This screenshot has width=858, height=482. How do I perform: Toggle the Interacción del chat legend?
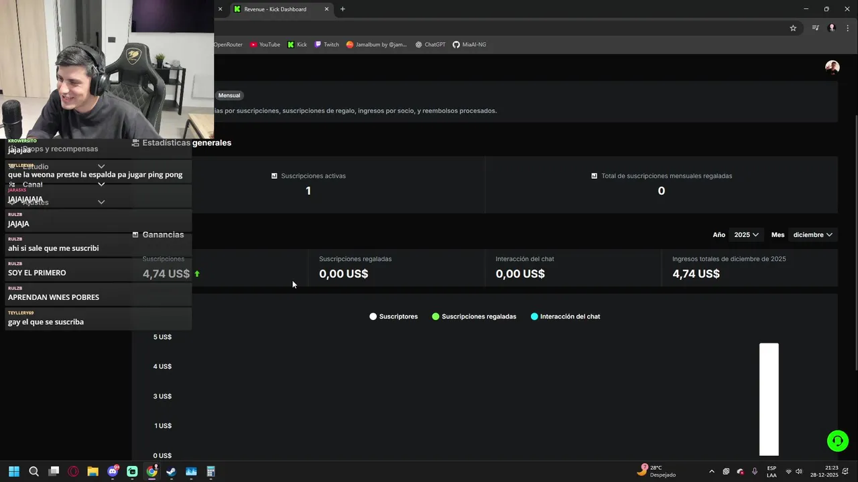[565, 317]
